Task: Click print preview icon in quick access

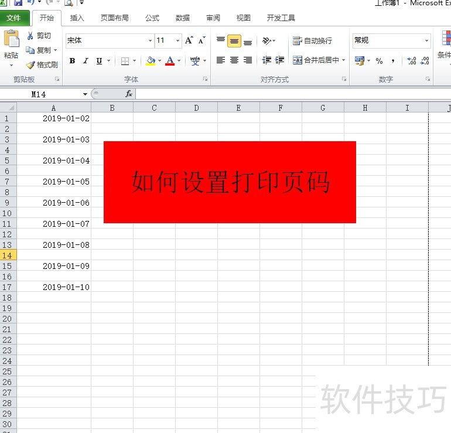Action: coord(69,3)
